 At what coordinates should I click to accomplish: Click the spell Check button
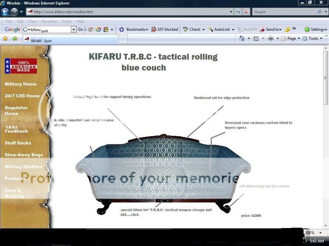(192, 30)
